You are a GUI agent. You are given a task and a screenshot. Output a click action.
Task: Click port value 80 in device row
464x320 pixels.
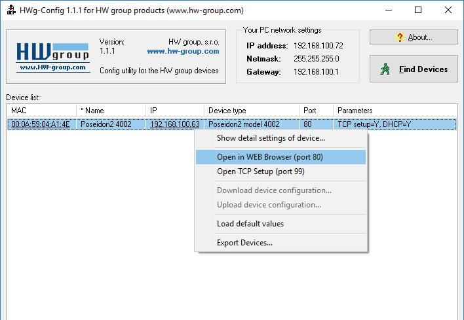tap(307, 124)
